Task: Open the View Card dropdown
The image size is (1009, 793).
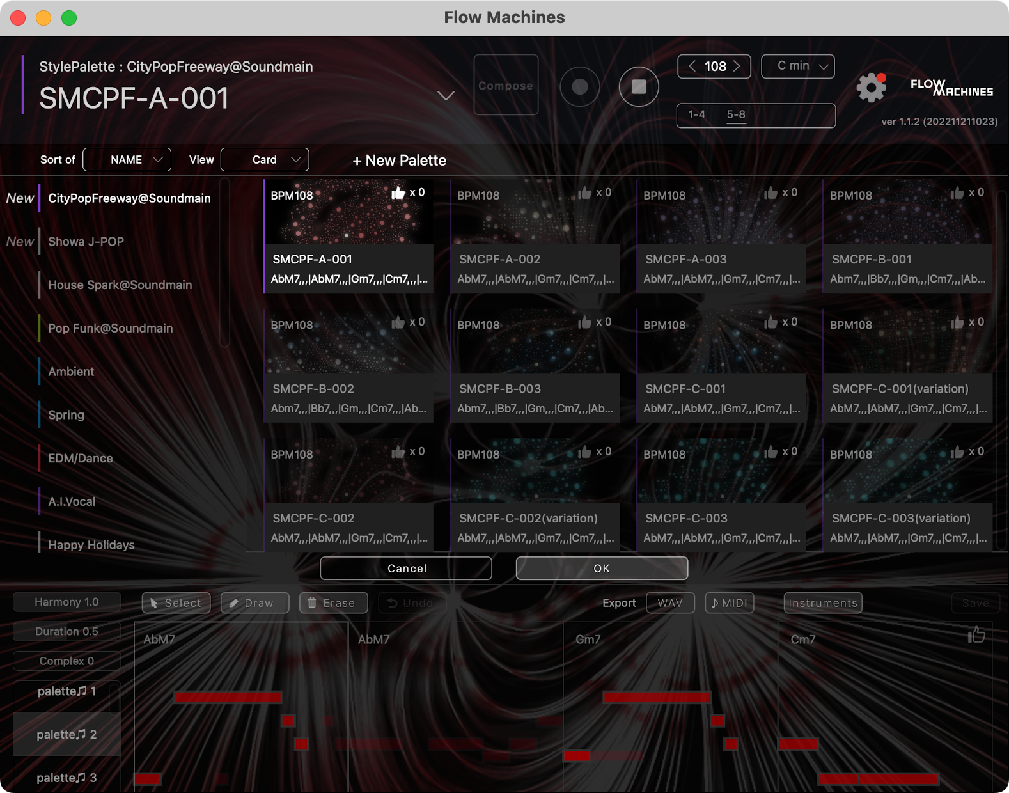Action: 265,159
